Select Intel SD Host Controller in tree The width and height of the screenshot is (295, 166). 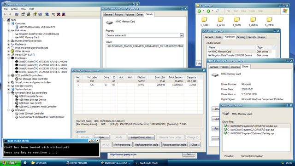[31, 114]
